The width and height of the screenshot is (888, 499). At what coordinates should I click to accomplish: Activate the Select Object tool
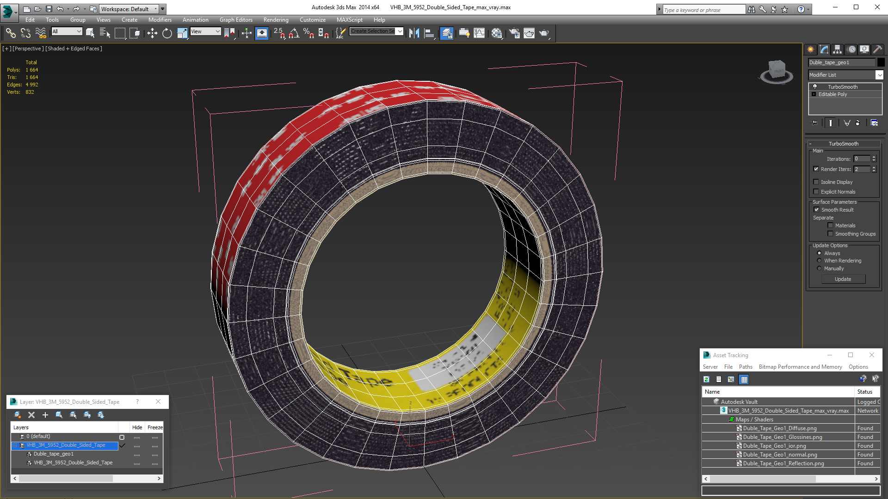pos(90,33)
